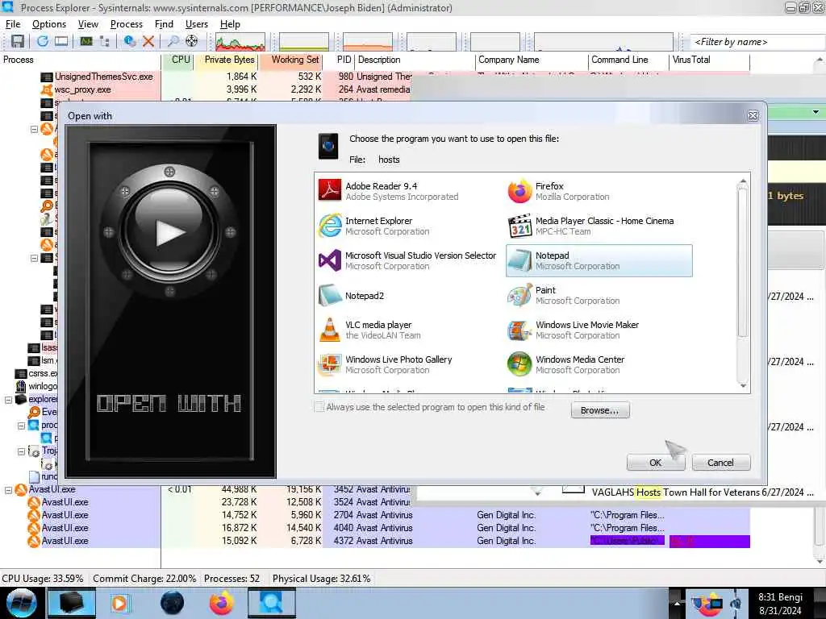Select Paint in the program list
This screenshot has height=619, width=826.
(x=599, y=295)
